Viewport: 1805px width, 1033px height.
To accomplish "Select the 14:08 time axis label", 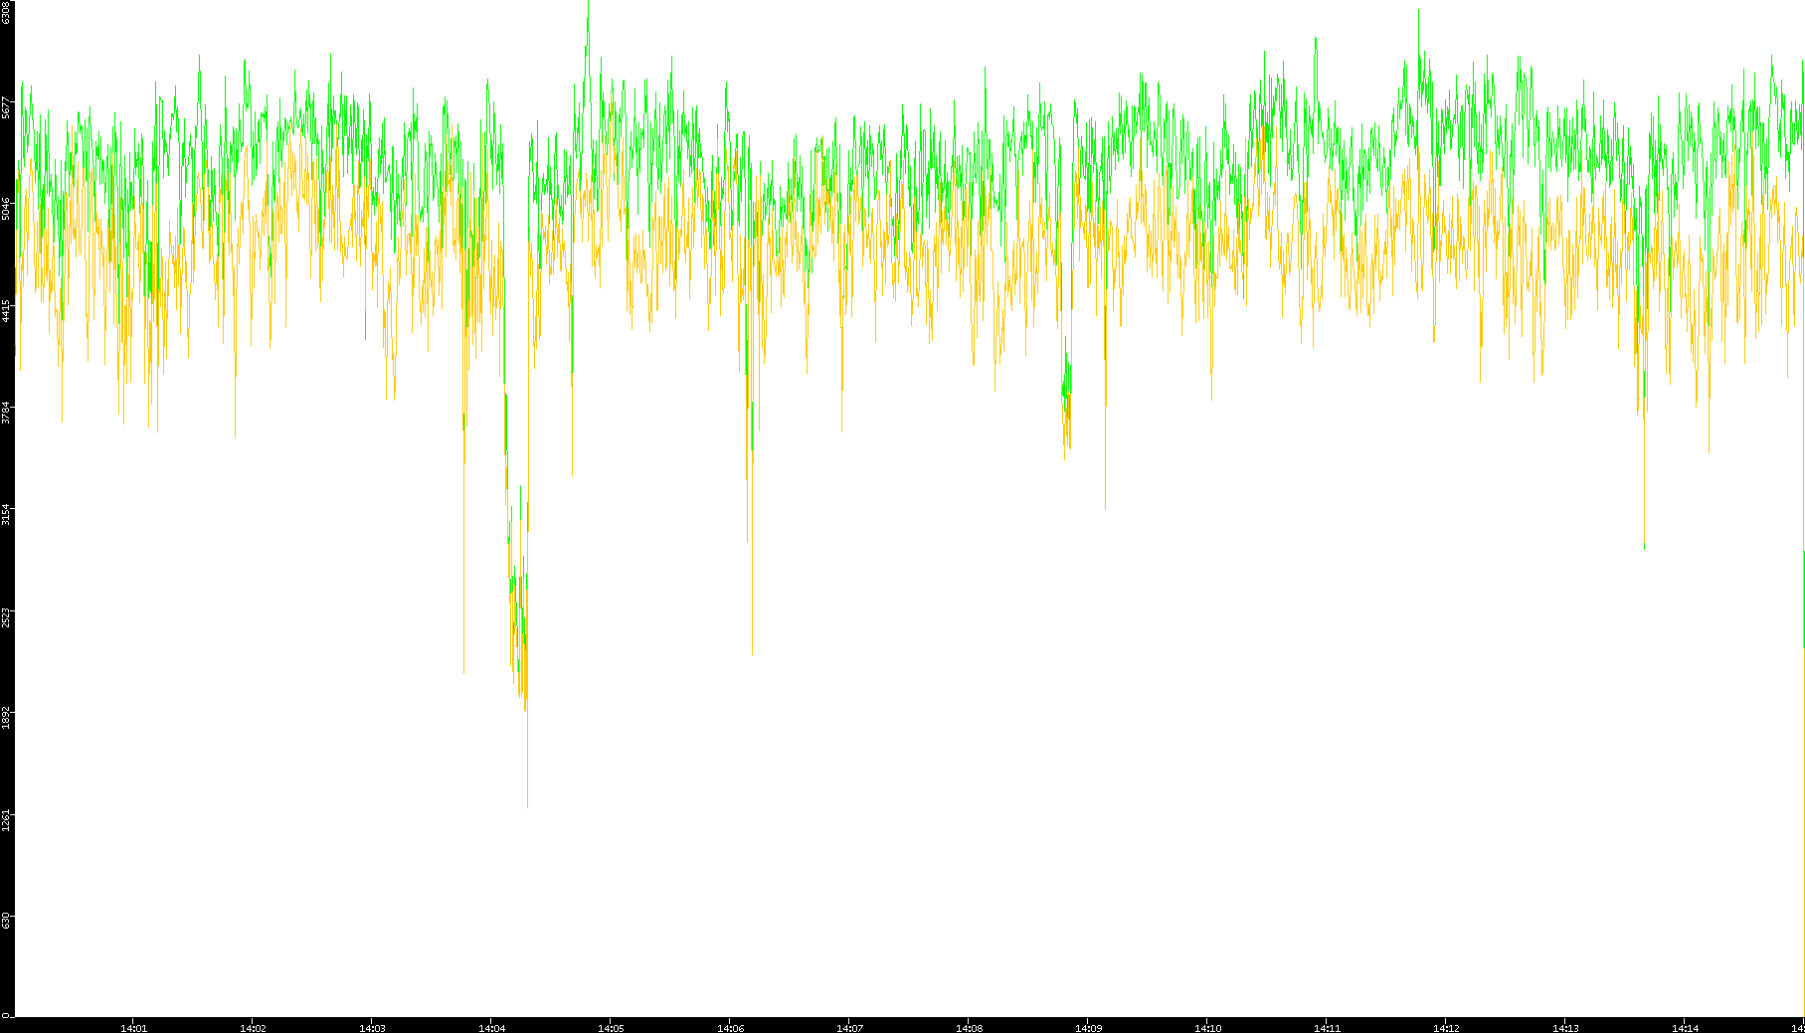I will (969, 1028).
